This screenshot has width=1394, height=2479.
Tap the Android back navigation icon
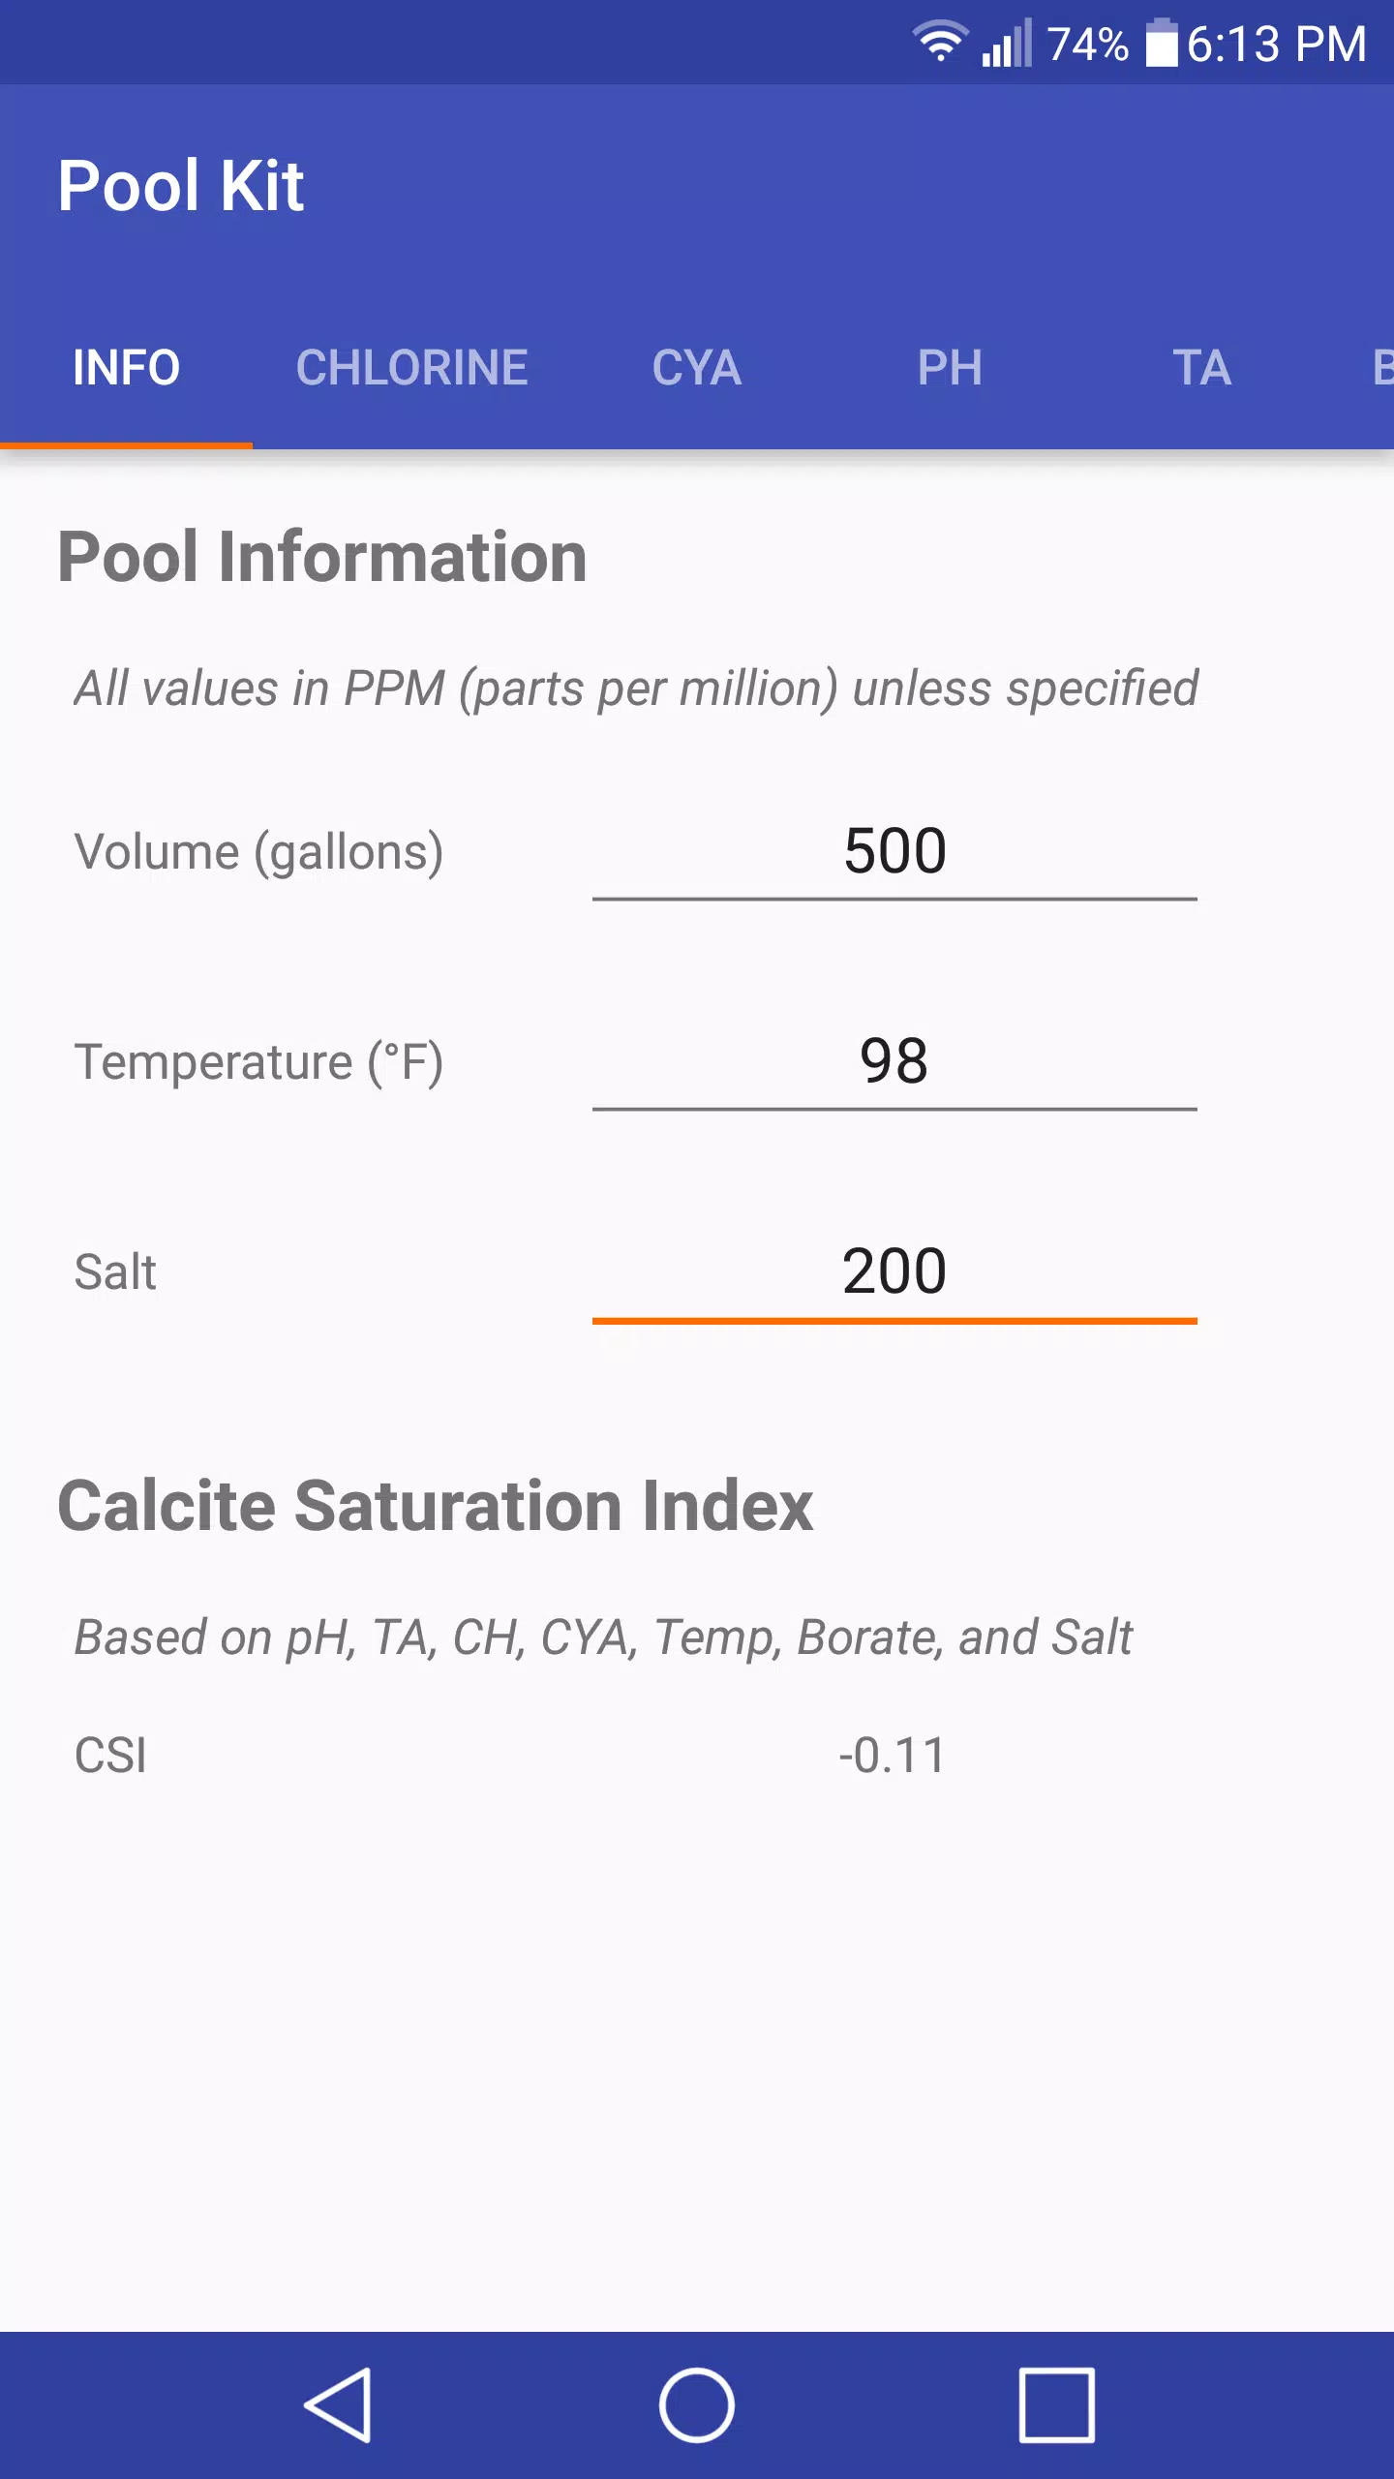coord(339,2404)
